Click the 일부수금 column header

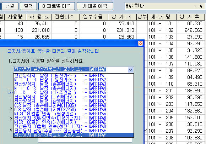94,17
